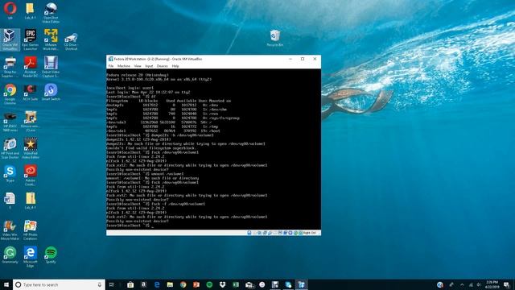
Task: Open Spotify from the taskbar
Action: tap(209, 284)
